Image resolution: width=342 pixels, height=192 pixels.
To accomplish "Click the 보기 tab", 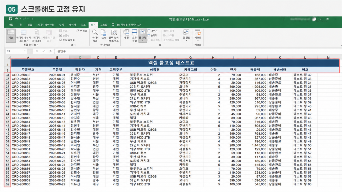I will 93,25.
